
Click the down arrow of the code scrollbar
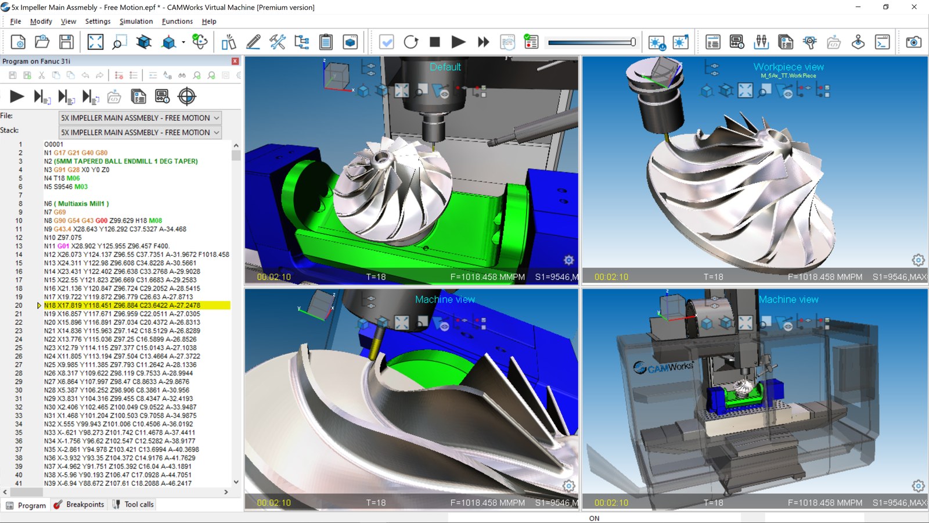236,482
